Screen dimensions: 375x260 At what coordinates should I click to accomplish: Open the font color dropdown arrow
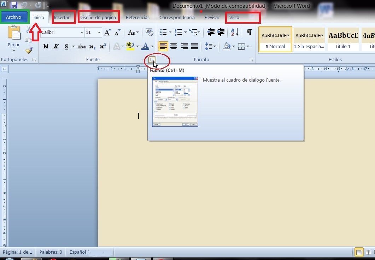[x=152, y=46]
